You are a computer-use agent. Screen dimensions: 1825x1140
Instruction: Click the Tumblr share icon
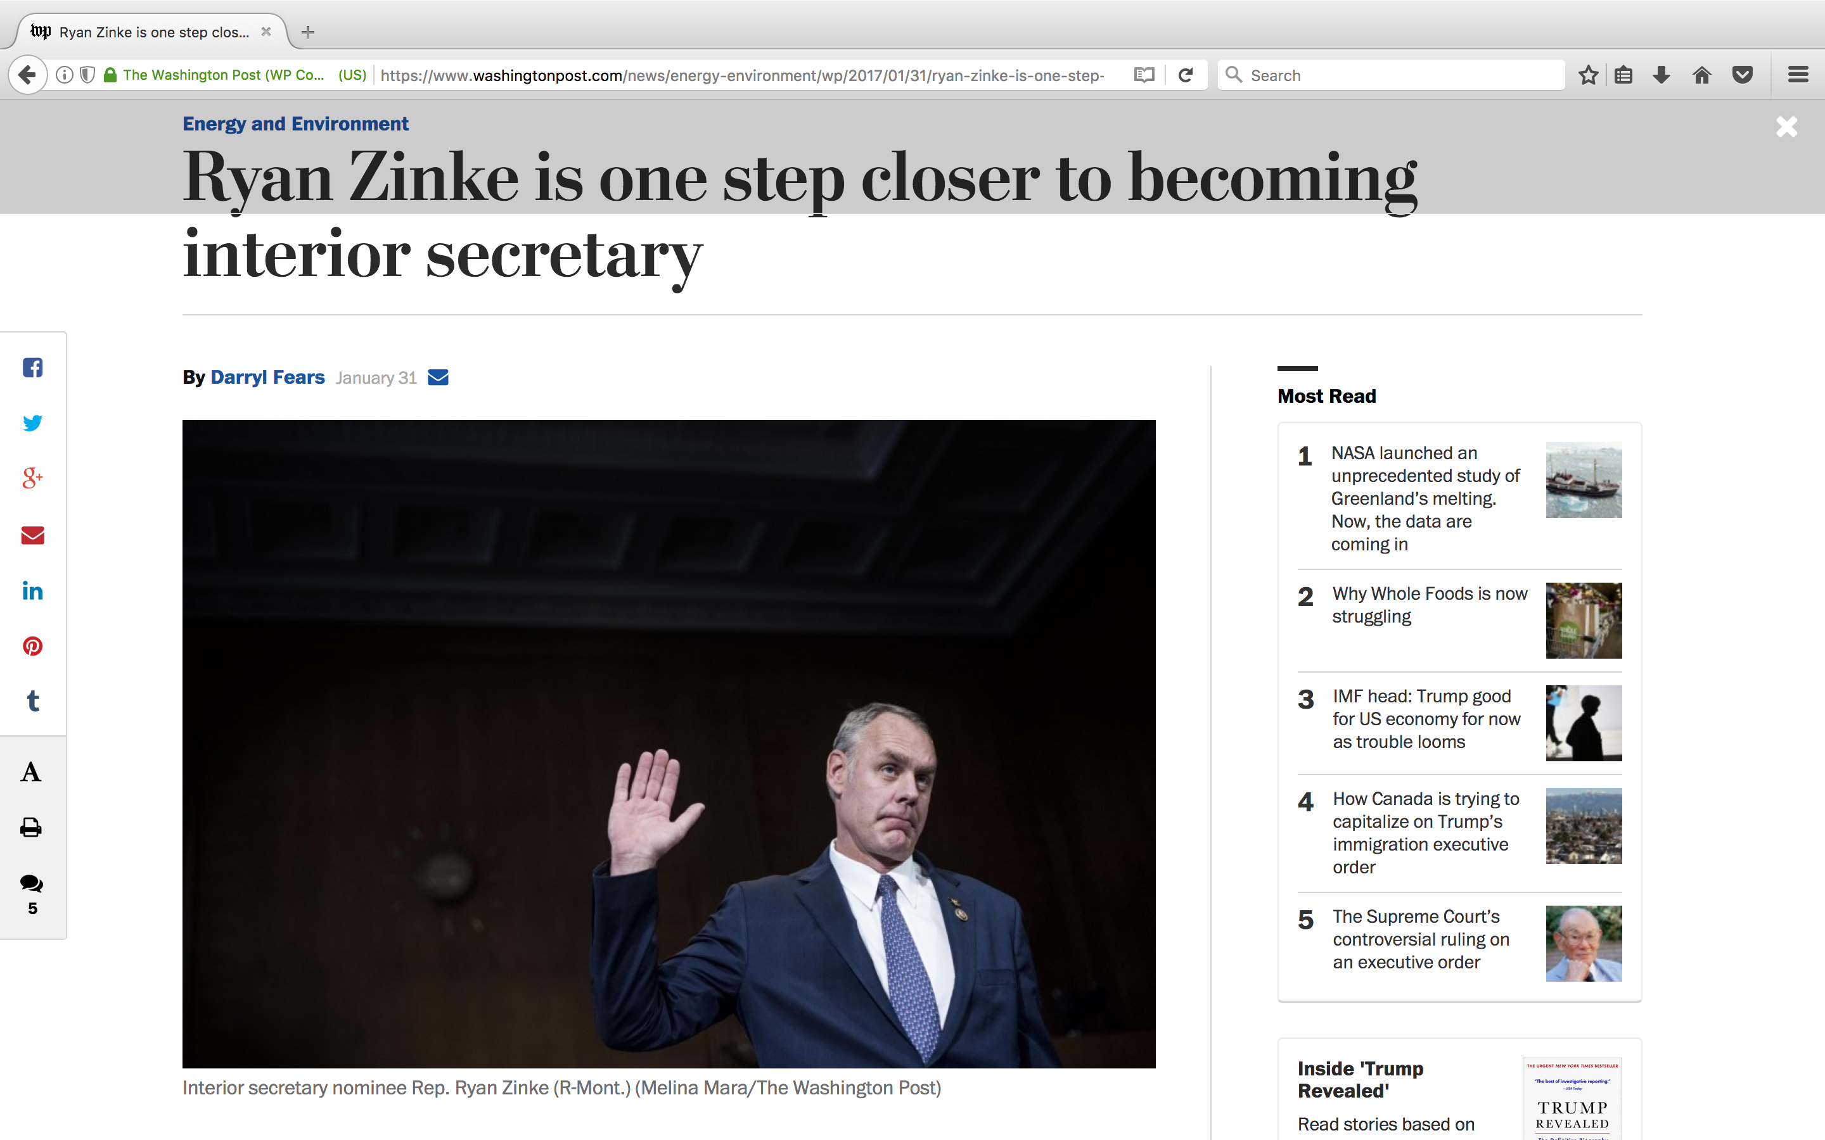[33, 700]
